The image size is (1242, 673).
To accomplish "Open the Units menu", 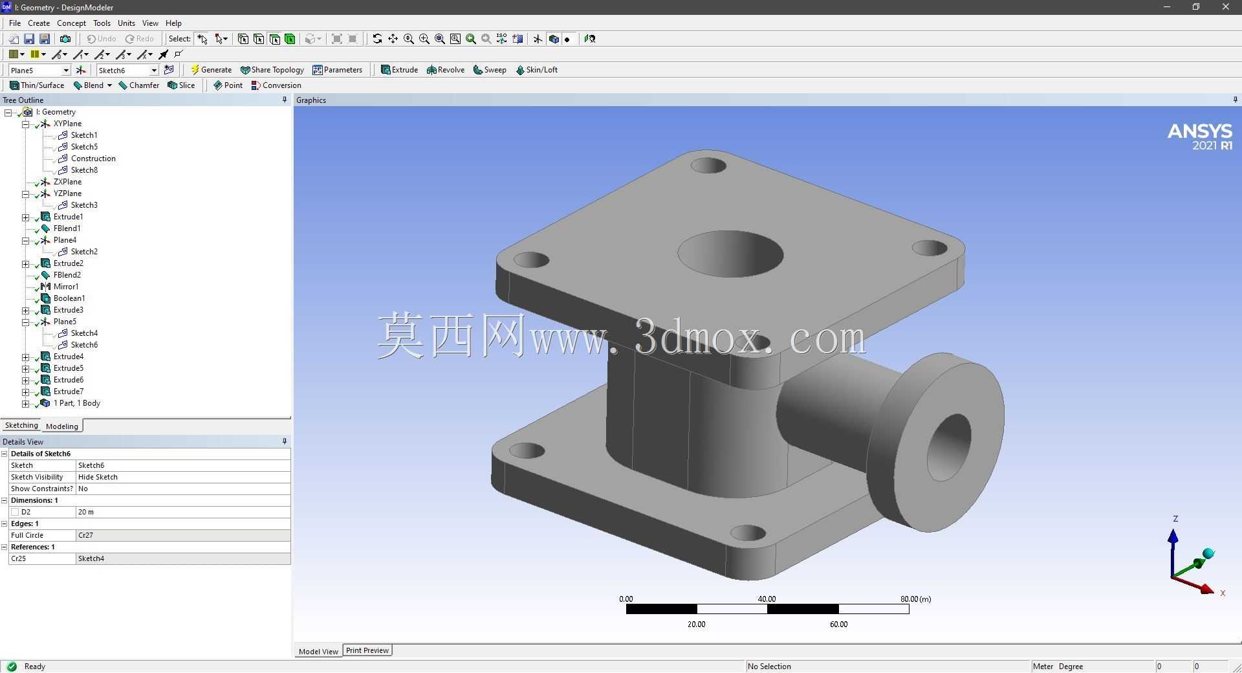I will (126, 23).
